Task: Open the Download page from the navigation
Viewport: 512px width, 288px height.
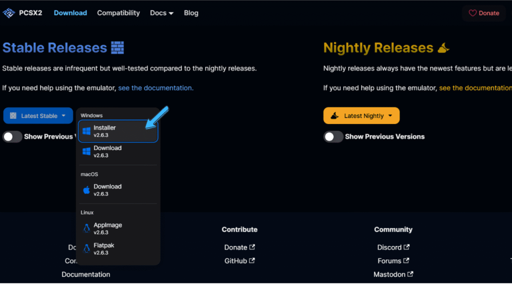Action: pos(70,12)
